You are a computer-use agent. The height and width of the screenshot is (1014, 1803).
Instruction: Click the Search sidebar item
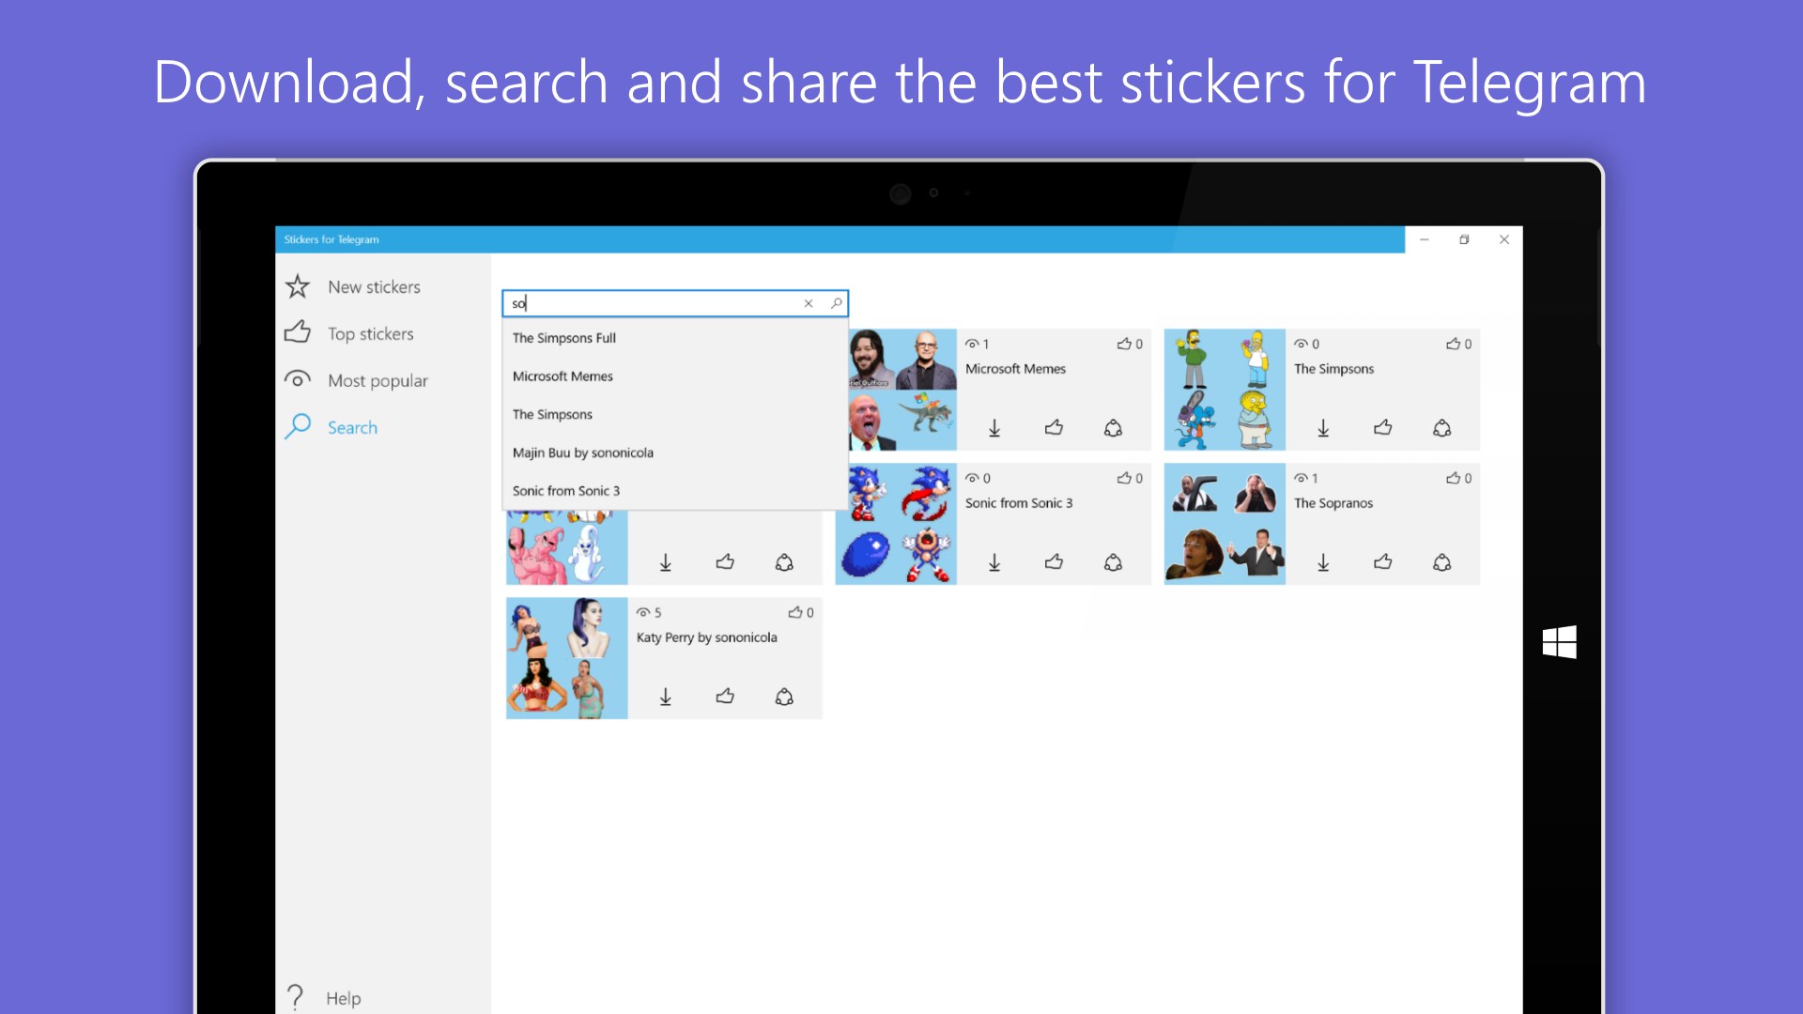(352, 428)
